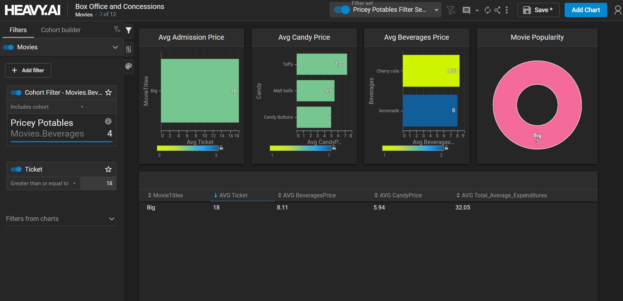This screenshot has width=623, height=301.
Task: Click the refresh dashboard icon
Action: coord(487,10)
